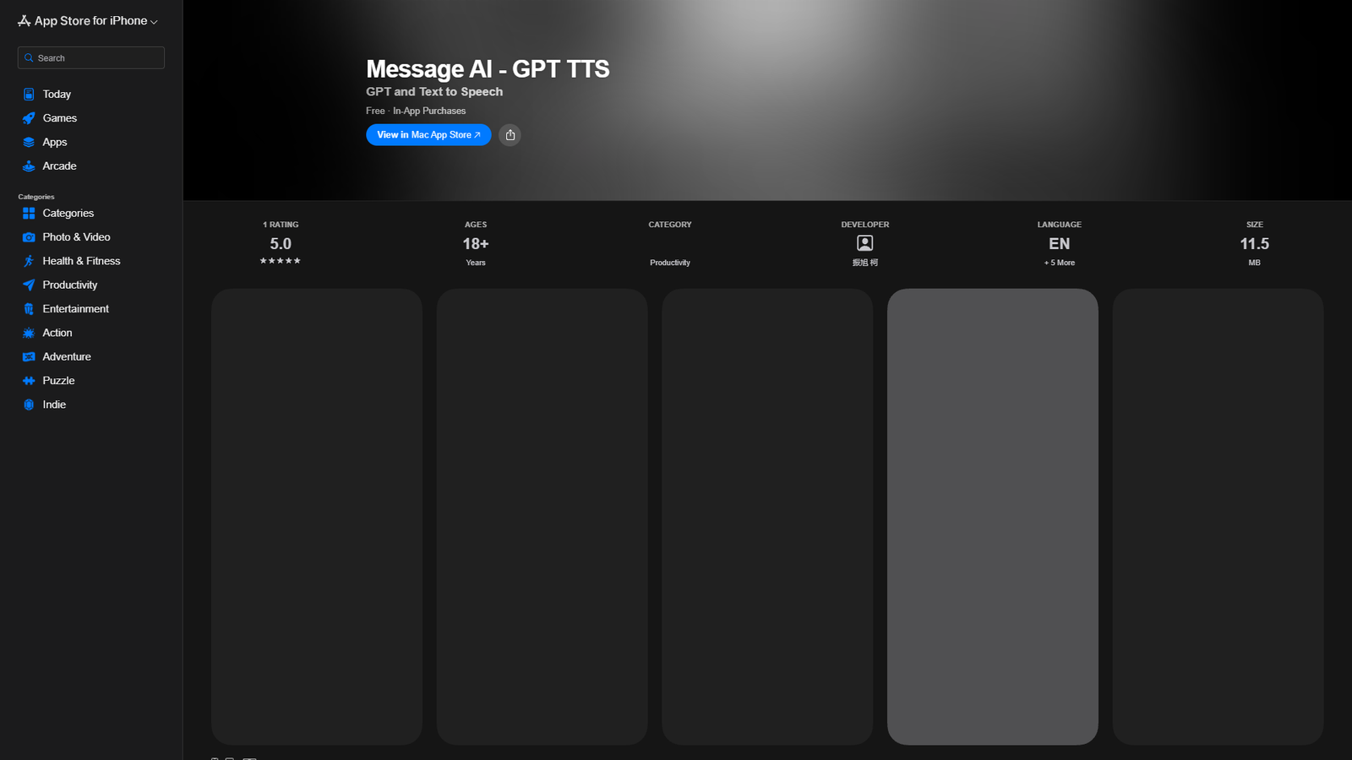Screen dimensions: 1352x760
Task: Click the '1 RATING' label
Action: (281, 225)
